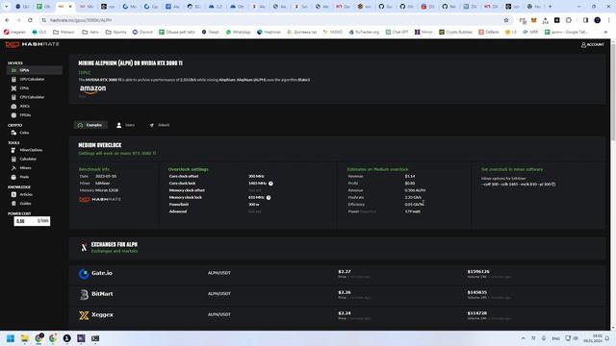Bookmark this page with the star icon
Viewport: 616px width, 346px height.
(x=506, y=20)
